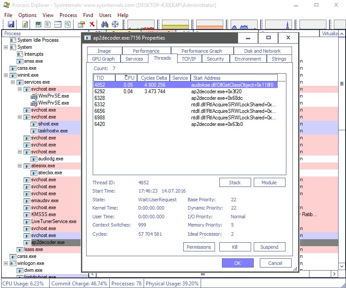
Task: Switch to the Image tab
Action: coord(104,51)
